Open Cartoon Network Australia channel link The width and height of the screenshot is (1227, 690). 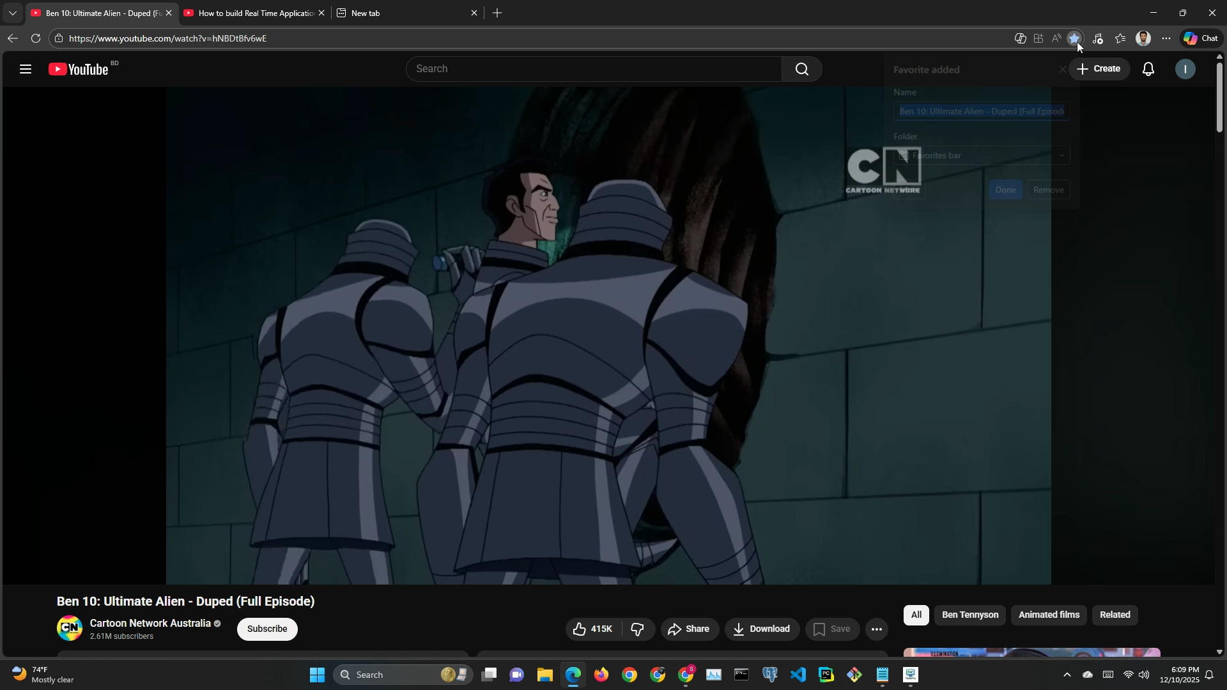150,624
